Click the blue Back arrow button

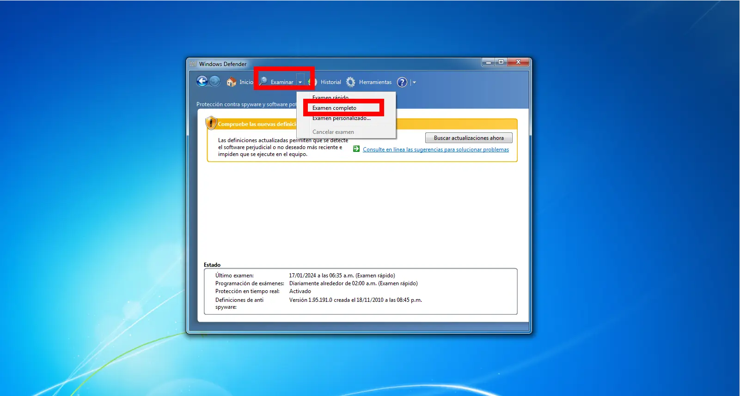[x=202, y=82]
